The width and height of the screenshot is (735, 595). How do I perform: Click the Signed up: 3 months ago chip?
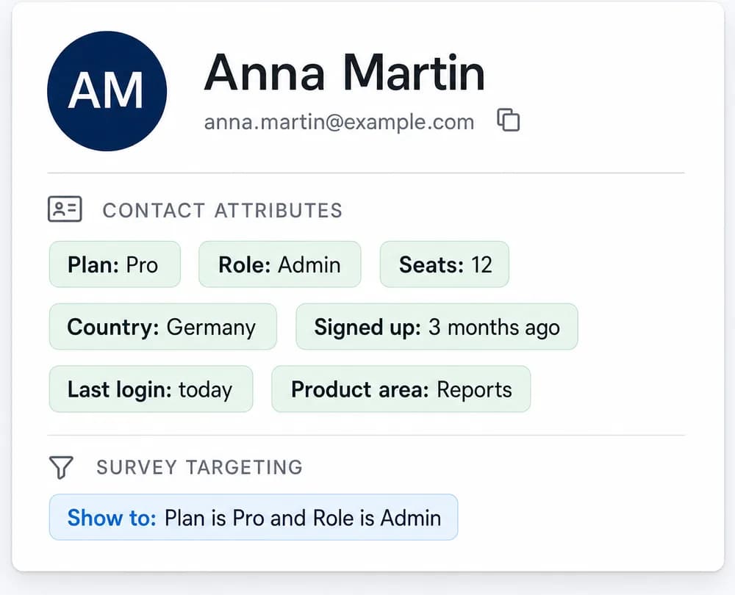437,327
